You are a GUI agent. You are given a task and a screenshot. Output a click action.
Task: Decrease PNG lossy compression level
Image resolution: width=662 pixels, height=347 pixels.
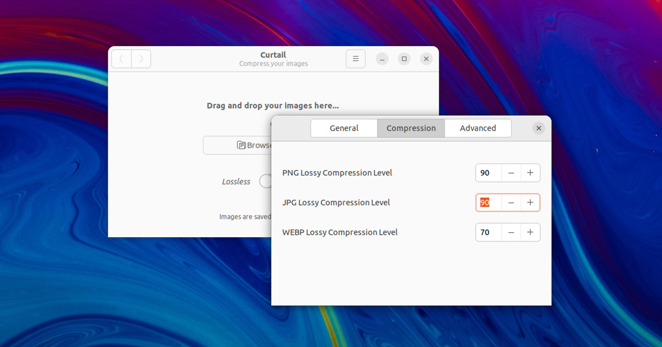click(511, 173)
